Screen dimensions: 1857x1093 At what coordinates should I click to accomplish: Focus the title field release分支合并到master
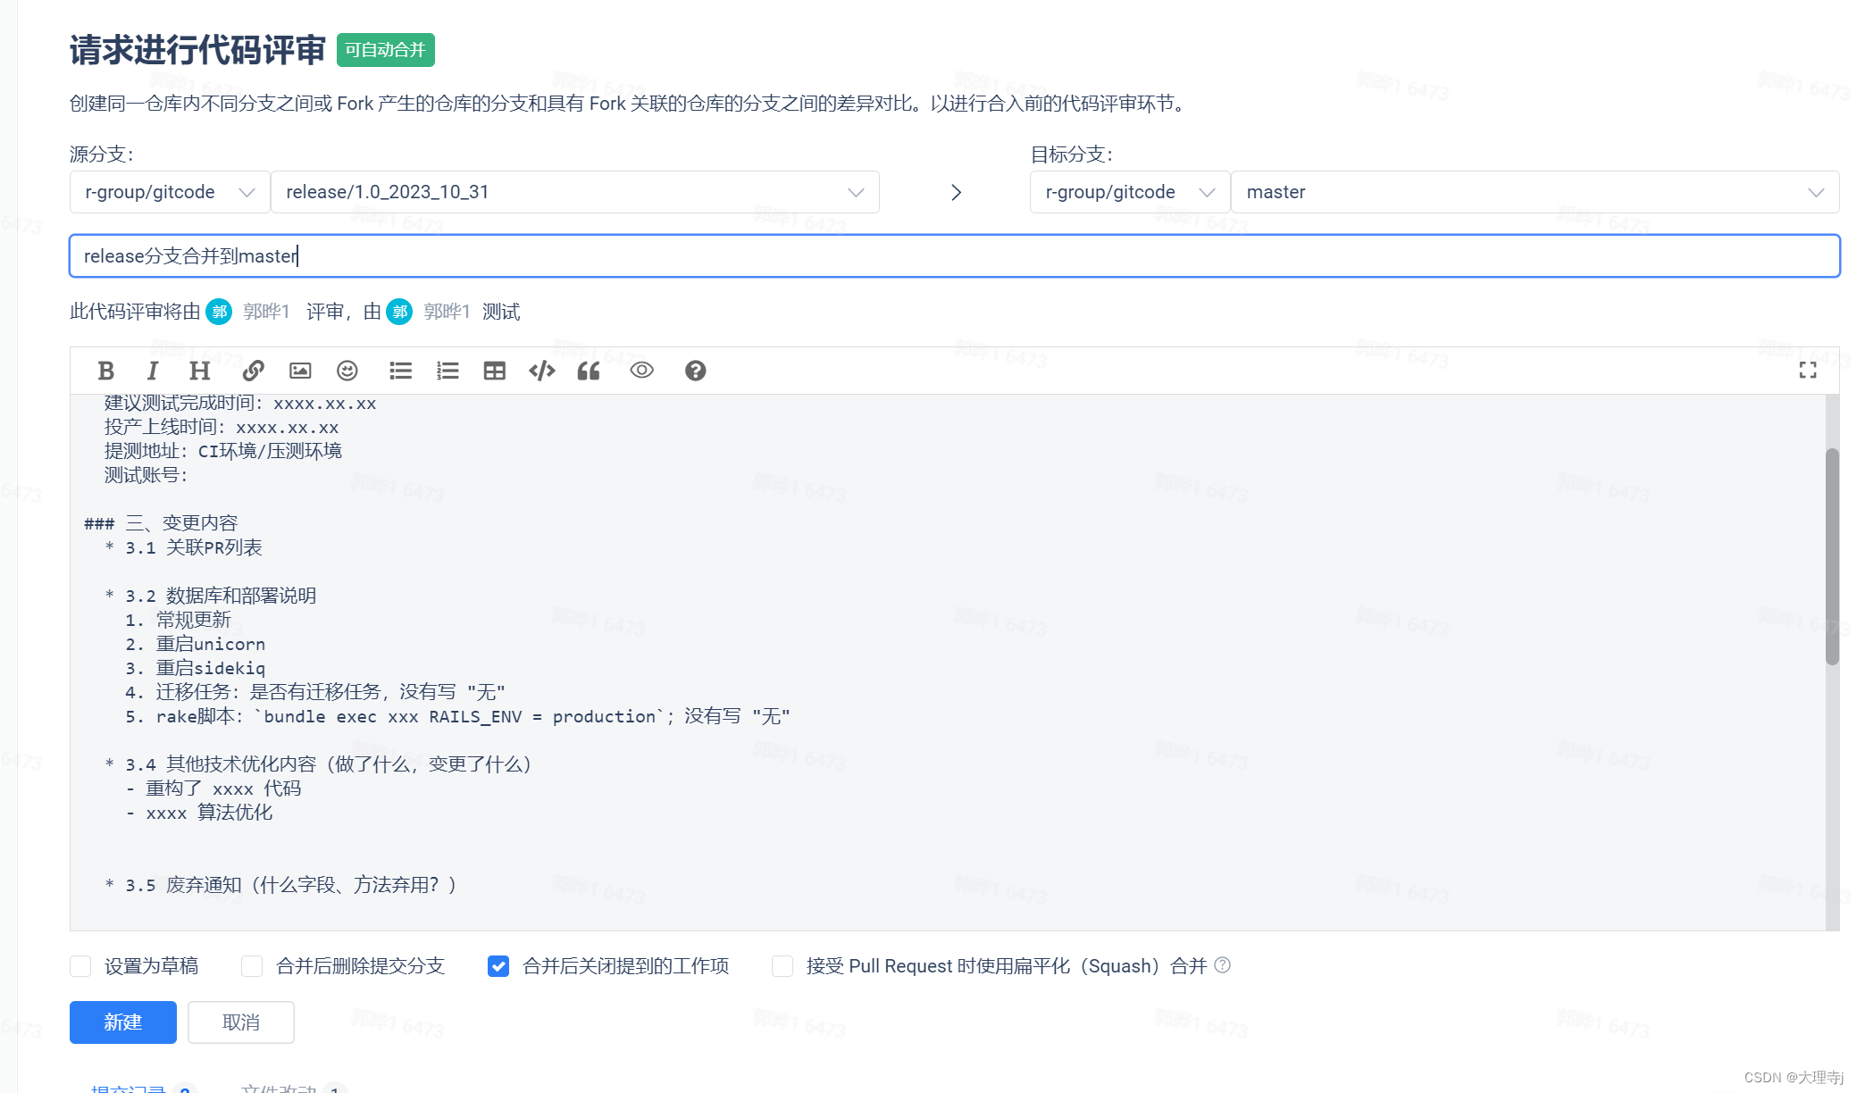point(955,256)
